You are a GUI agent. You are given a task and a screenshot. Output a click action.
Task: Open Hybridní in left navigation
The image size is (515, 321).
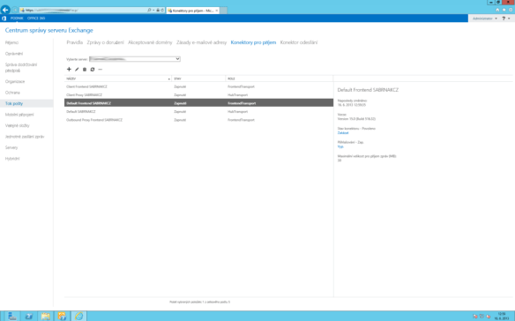click(12, 159)
